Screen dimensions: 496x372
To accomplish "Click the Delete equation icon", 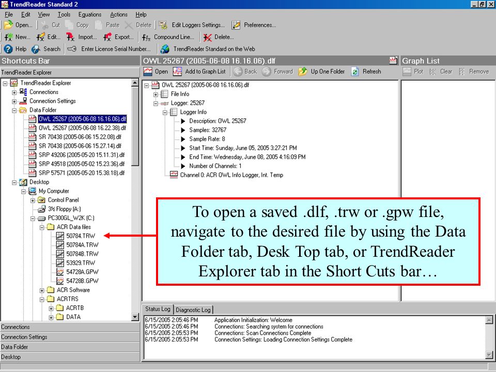I will [x=208, y=37].
